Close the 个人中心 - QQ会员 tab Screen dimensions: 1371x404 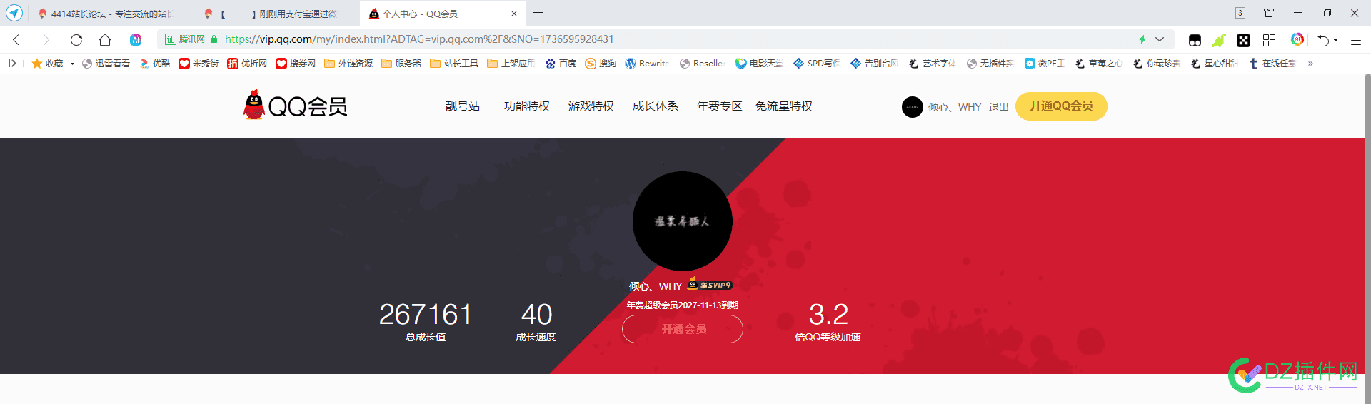tap(514, 14)
